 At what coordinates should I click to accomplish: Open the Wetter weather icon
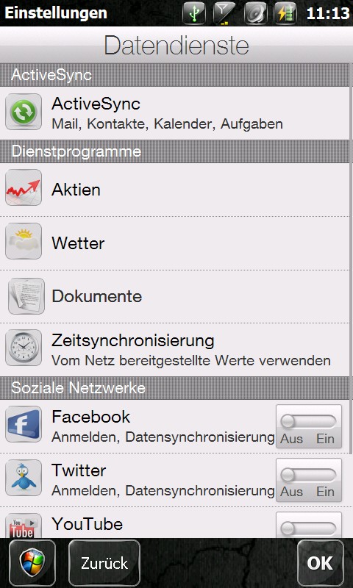24,241
